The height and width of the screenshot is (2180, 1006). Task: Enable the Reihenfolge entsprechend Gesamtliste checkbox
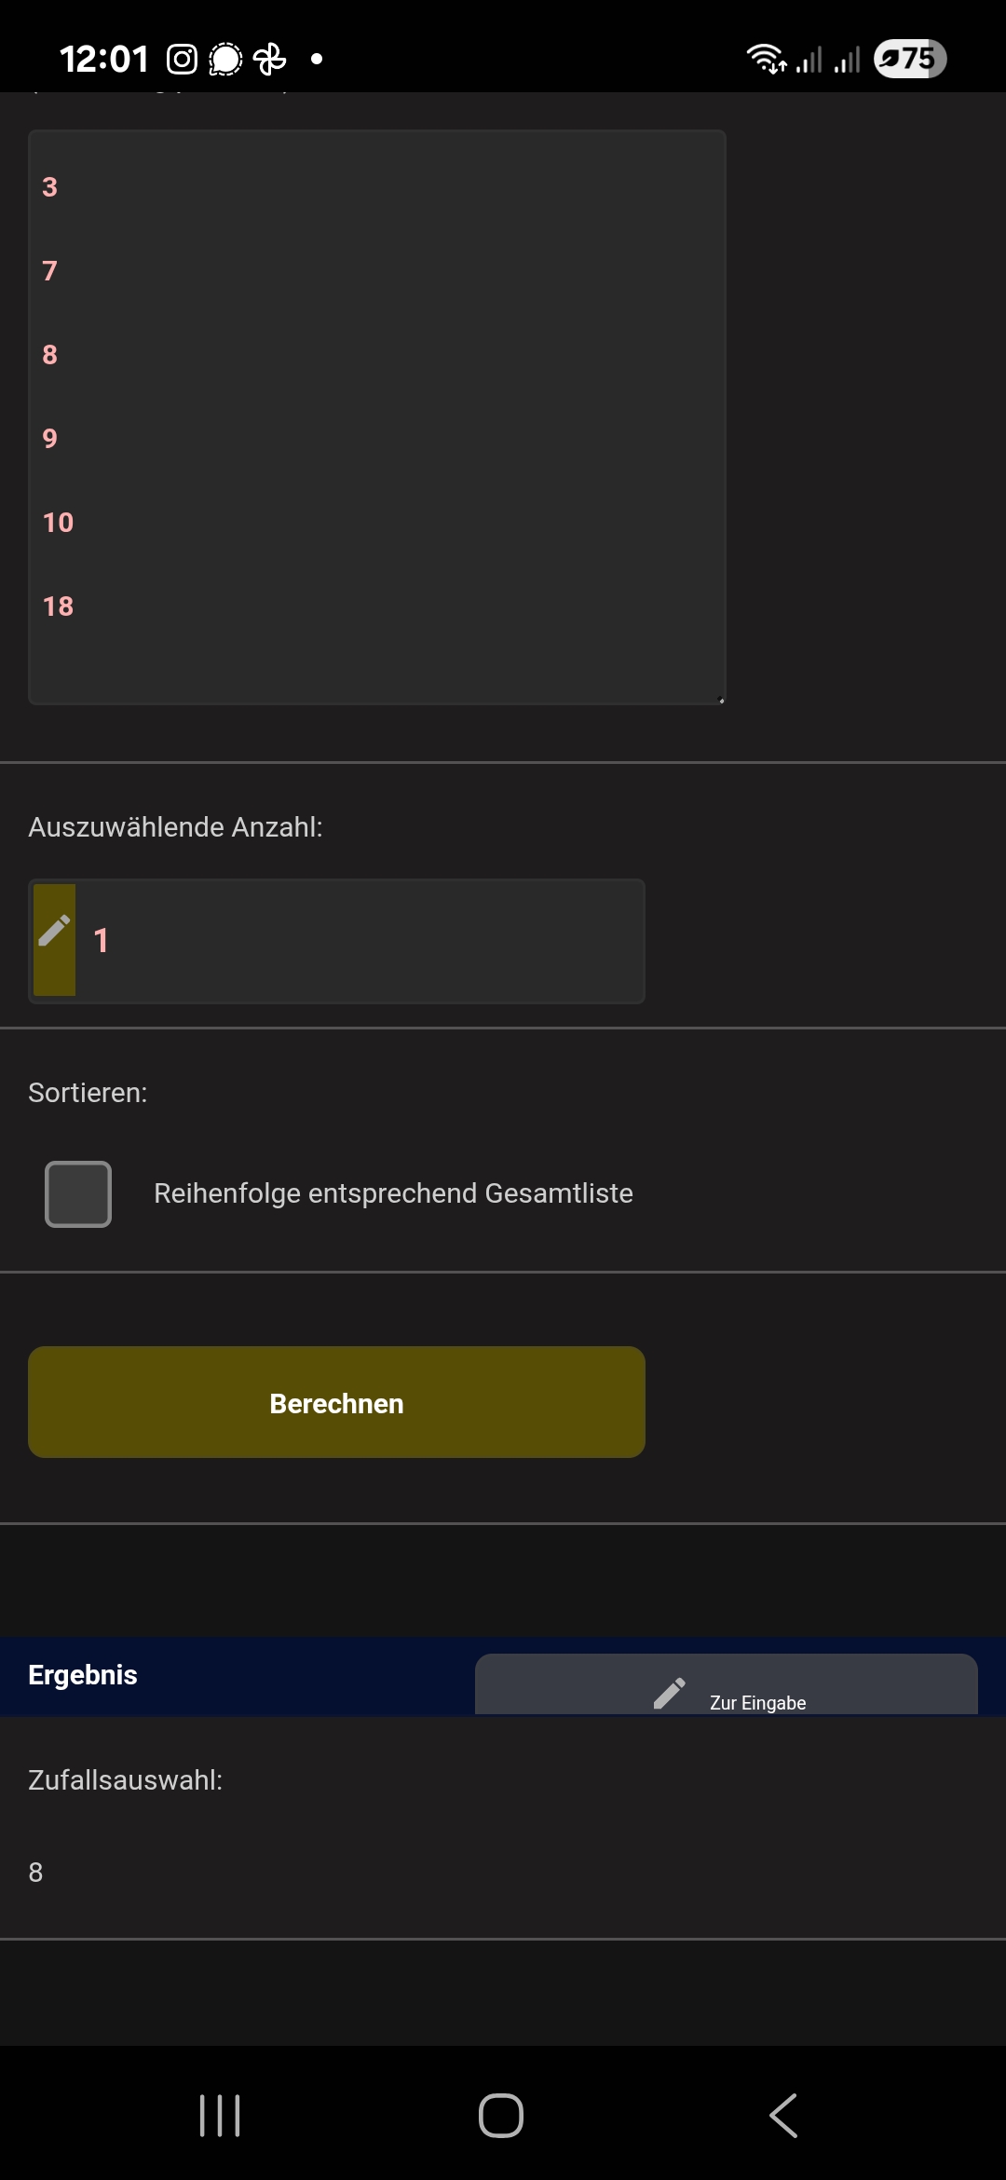(78, 1193)
